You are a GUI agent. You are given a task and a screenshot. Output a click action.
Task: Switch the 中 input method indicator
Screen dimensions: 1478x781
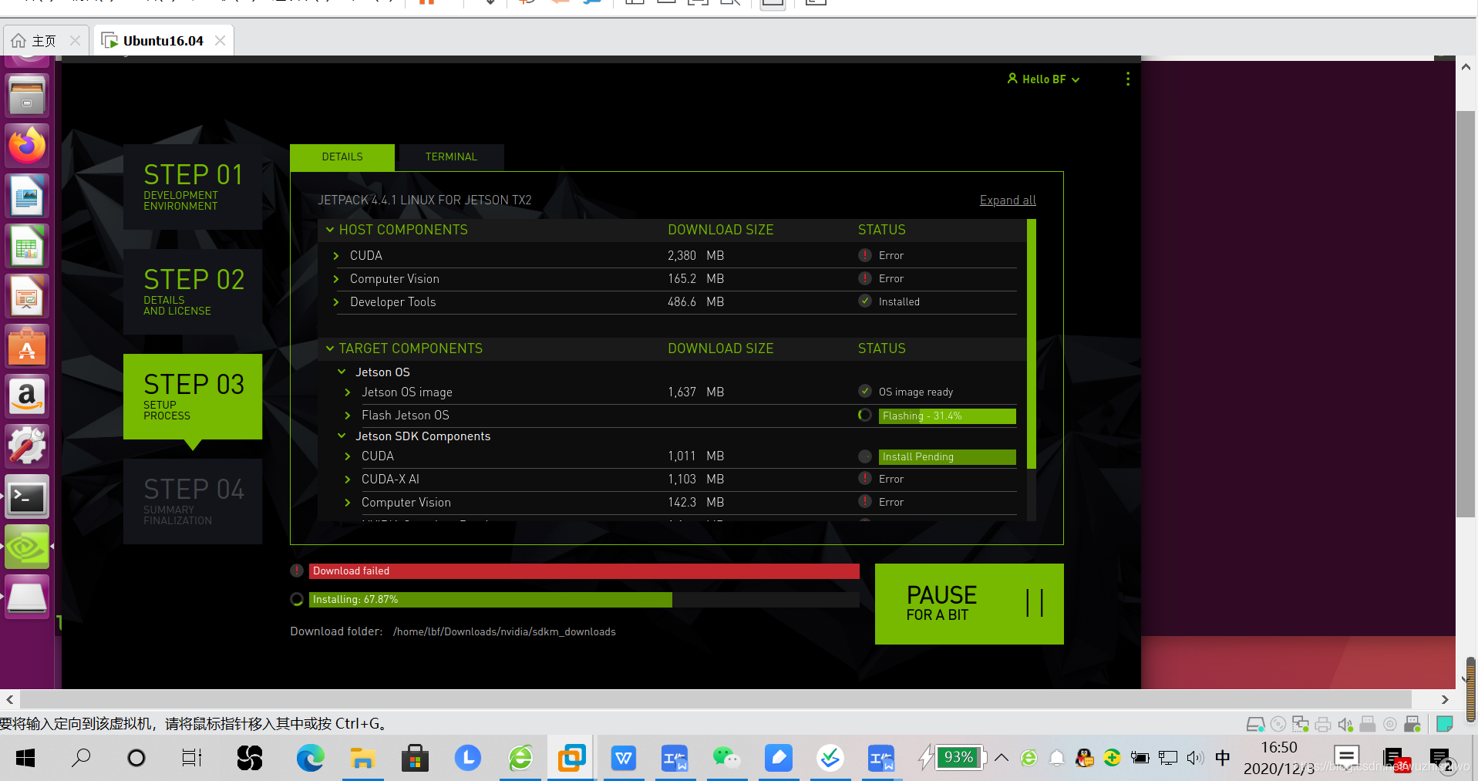pyautogui.click(x=1223, y=758)
